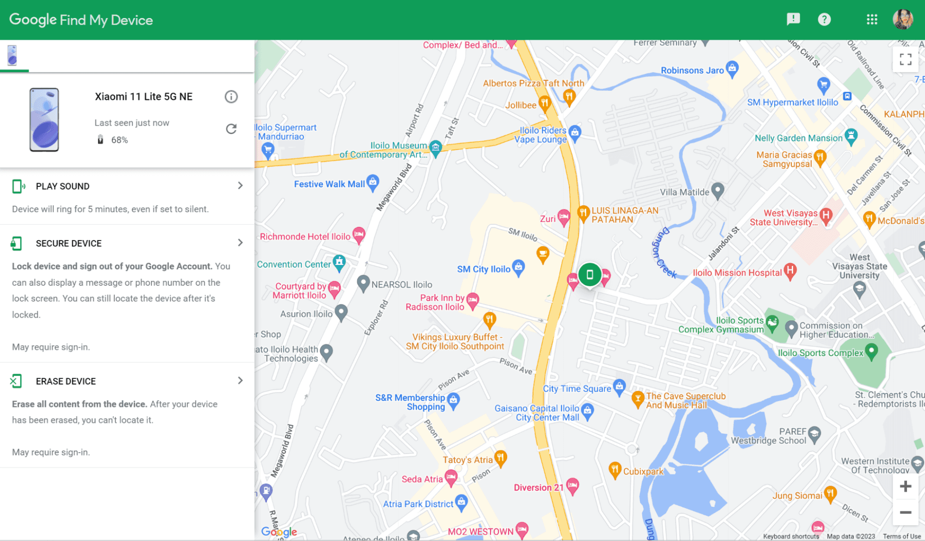
Task: Open Terms of Use link
Action: [x=902, y=536]
